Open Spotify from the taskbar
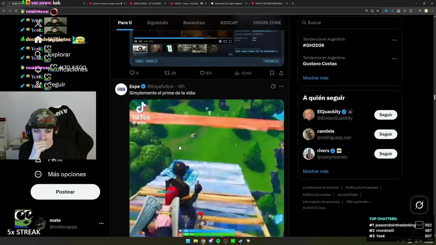This screenshot has width=436, height=245. [218, 241]
